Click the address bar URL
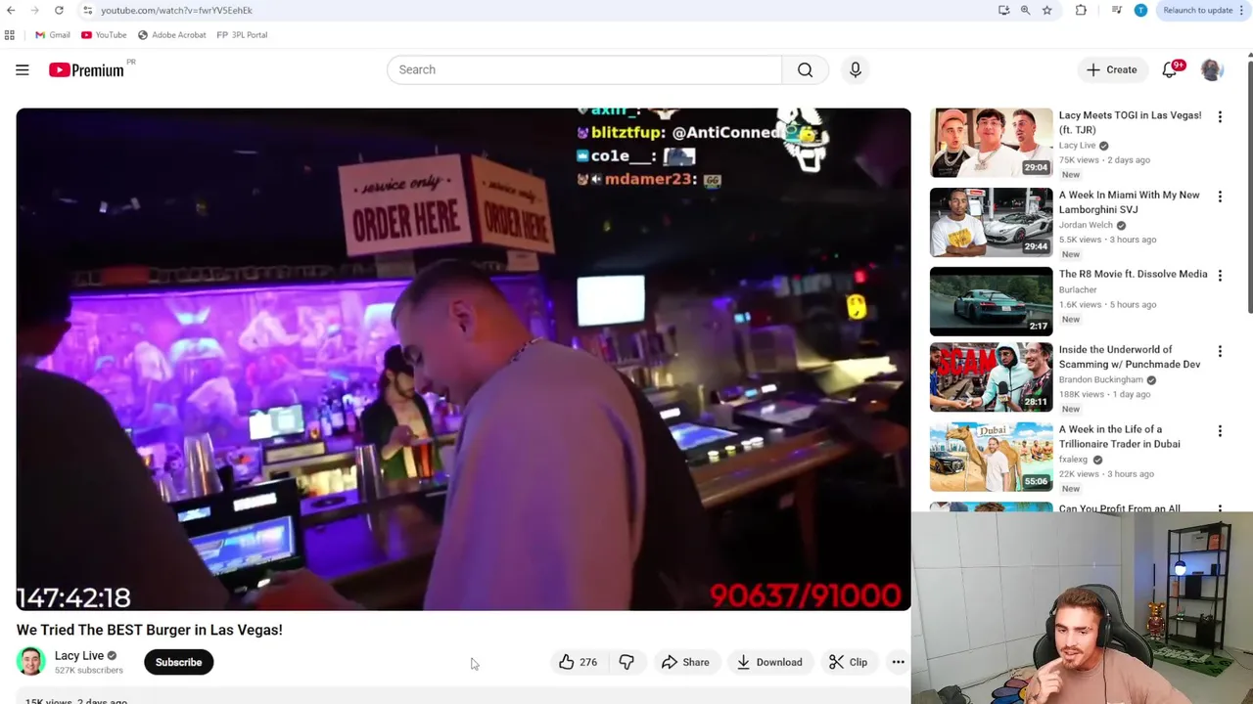 [x=176, y=10]
